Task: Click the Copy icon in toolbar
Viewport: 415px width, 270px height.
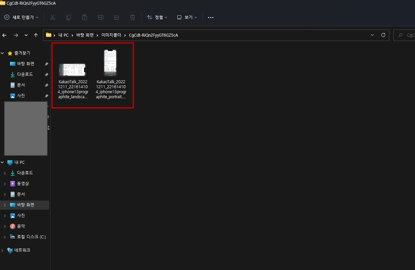Action: click(68, 17)
